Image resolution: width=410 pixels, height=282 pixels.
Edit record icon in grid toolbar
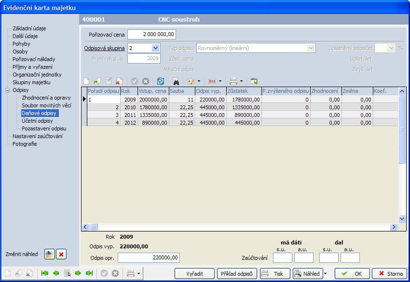(x=109, y=81)
